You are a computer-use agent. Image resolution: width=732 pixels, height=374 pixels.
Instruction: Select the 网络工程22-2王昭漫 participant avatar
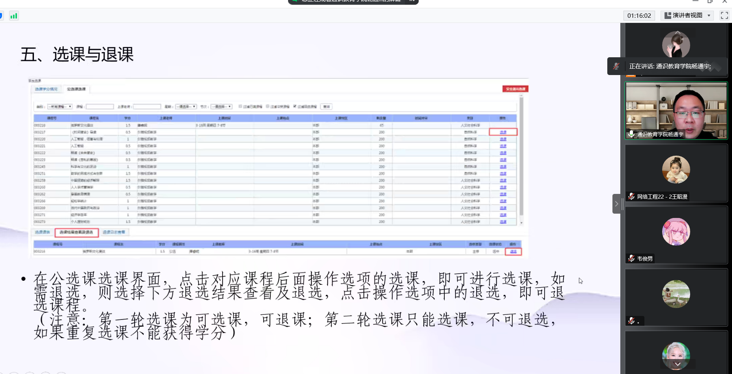click(676, 170)
